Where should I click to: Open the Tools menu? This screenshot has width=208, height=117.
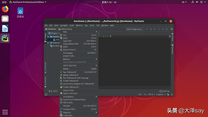pos(92,25)
